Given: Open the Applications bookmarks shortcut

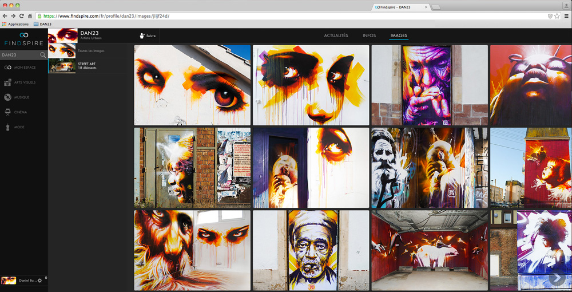Looking at the screenshot, I should pyautogui.click(x=15, y=24).
